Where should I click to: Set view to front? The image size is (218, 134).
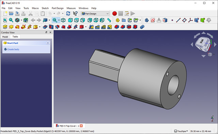click(71, 20)
